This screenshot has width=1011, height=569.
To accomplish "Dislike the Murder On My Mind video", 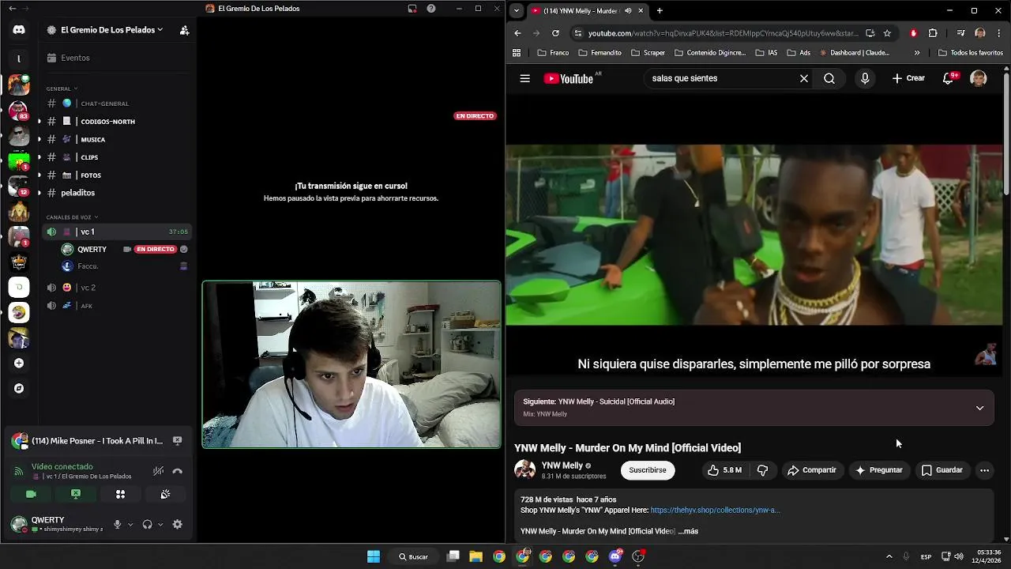I will click(762, 470).
